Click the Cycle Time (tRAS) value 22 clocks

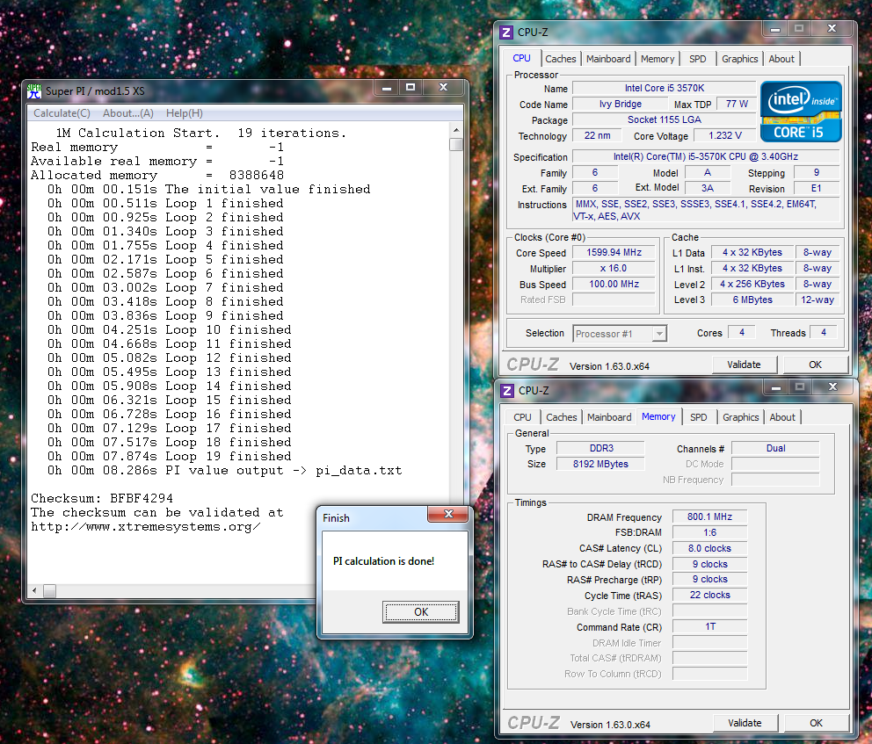click(709, 595)
